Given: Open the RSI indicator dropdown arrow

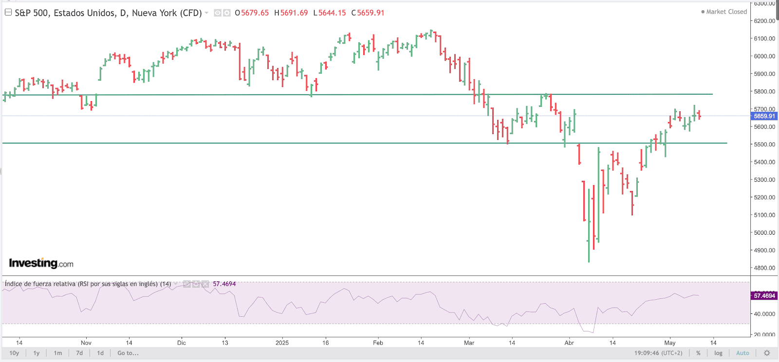Looking at the screenshot, I should click(x=176, y=284).
